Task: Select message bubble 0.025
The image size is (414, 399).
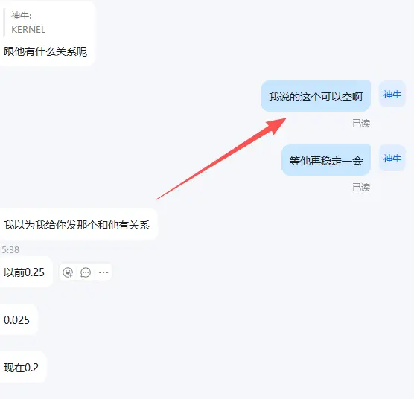Action: (19, 319)
